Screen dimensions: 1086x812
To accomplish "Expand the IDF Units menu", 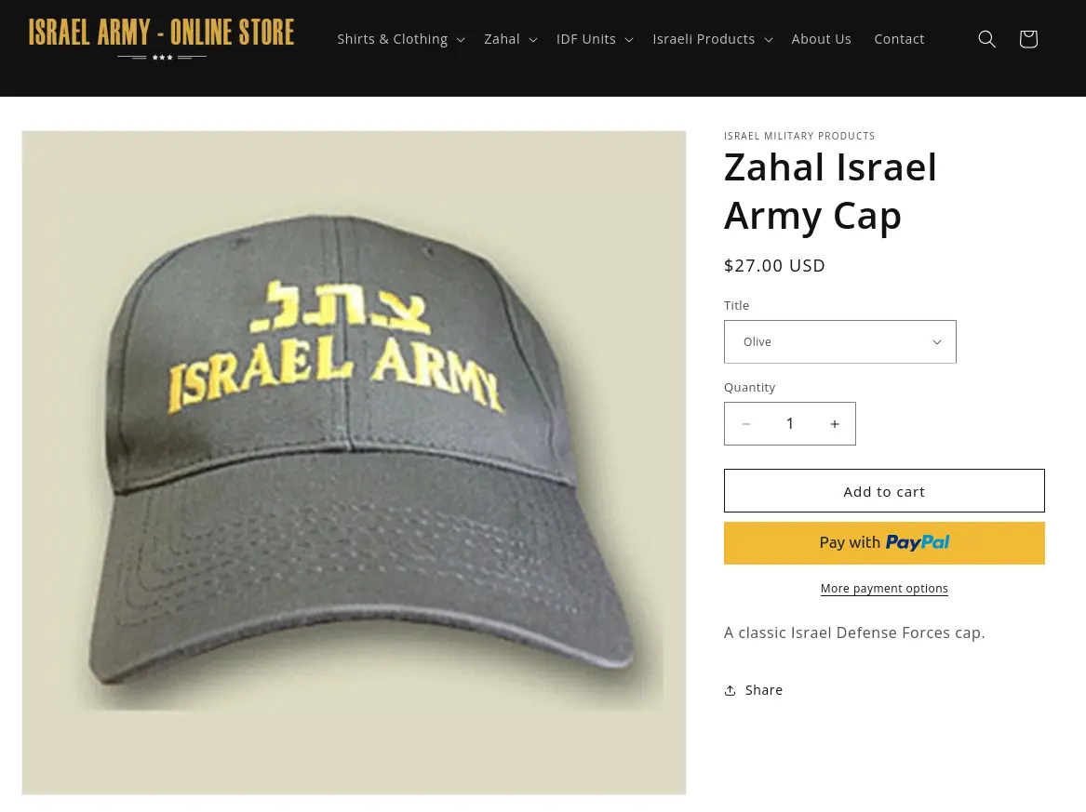I will coord(595,39).
